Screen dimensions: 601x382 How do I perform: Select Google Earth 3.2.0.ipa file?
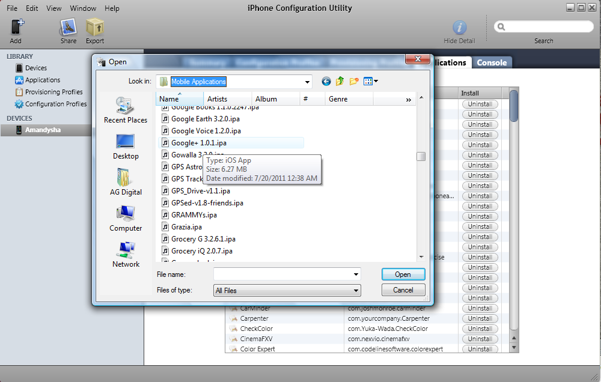pos(206,119)
